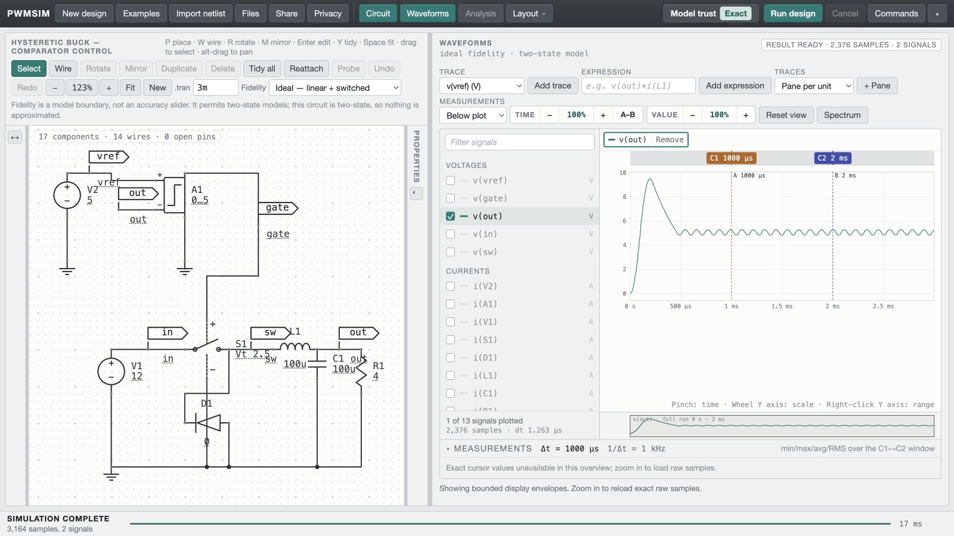Increase TIME zoom with plus
Viewport: 954px width, 536px height.
coord(603,115)
